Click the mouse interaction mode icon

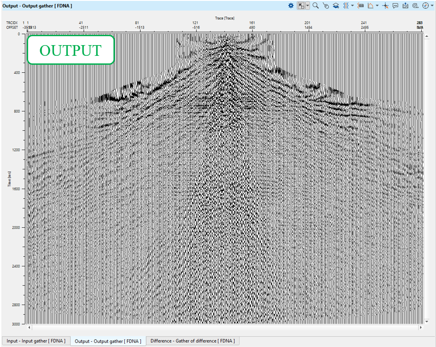[326, 6]
